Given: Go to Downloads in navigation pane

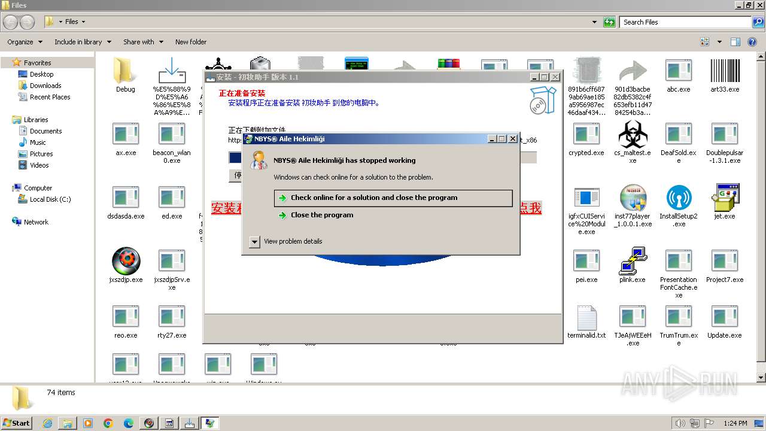Looking at the screenshot, I should 45,86.
